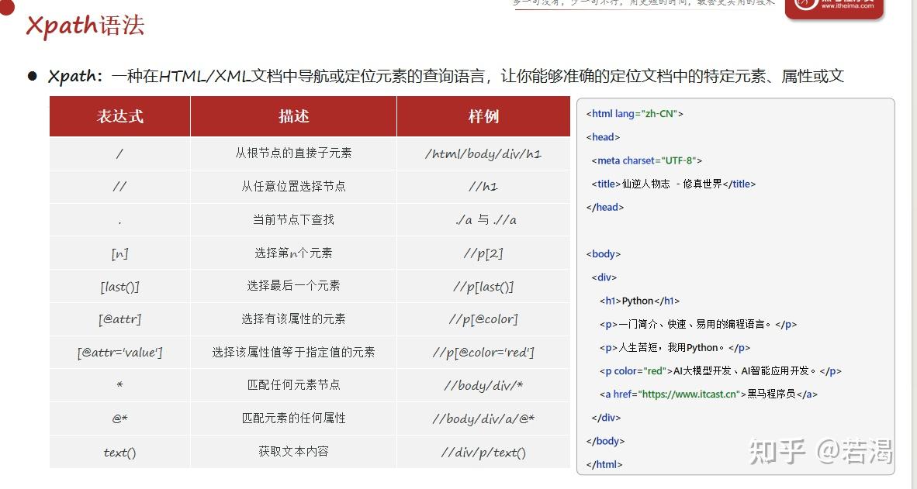Select the '描述' table header
The width and height of the screenshot is (917, 489).
click(x=293, y=116)
